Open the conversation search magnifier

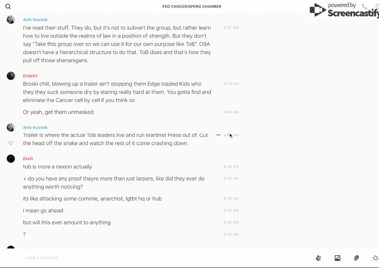coord(8,7)
